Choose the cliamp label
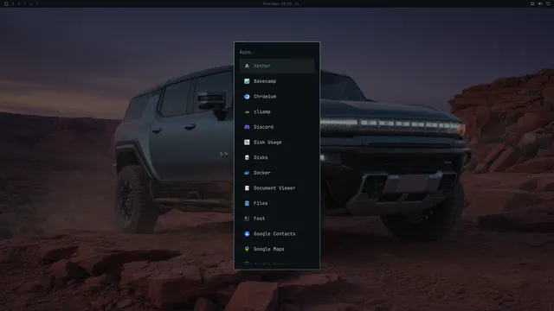 click(x=261, y=111)
